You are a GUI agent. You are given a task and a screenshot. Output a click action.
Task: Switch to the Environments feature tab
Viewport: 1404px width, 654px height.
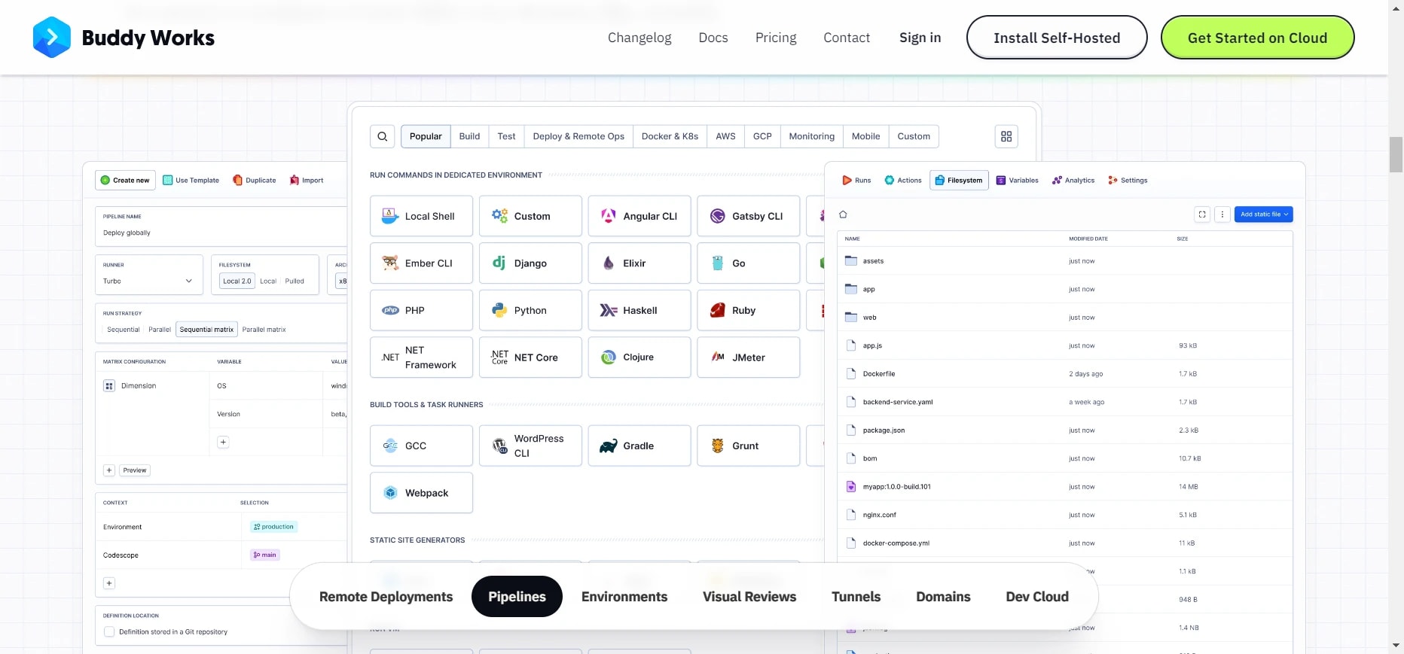pyautogui.click(x=624, y=597)
